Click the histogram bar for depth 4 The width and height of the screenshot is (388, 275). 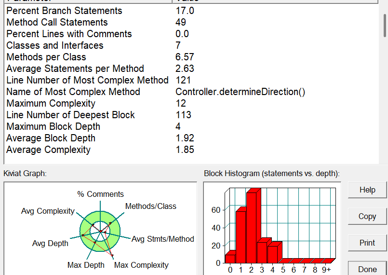[273, 254]
